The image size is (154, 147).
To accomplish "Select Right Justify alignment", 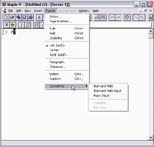I will (67, 55).
